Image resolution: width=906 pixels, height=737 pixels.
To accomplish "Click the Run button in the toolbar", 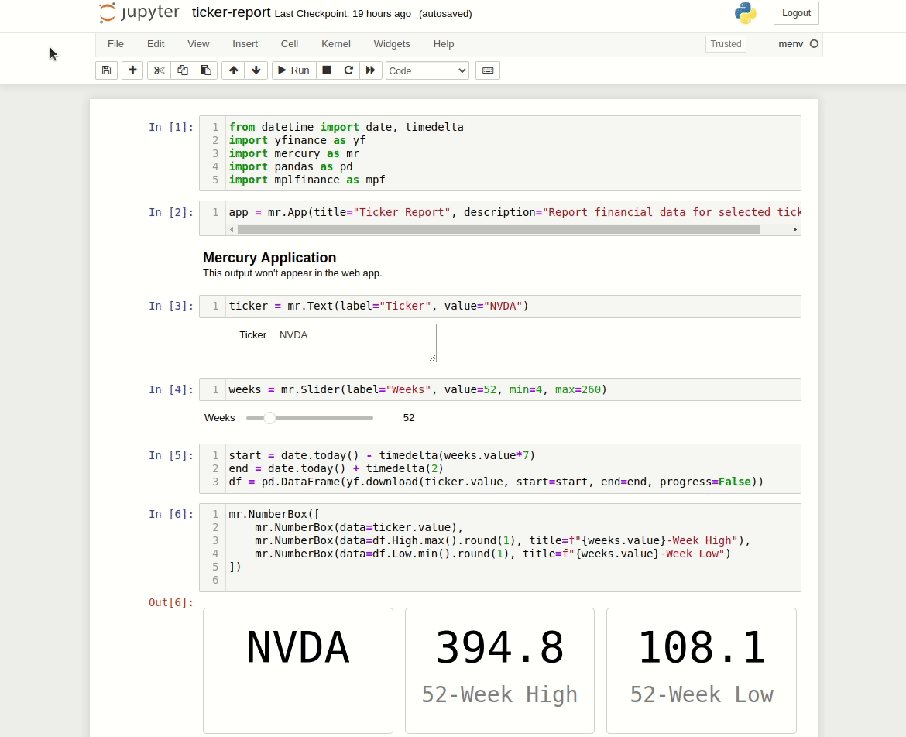I will click(293, 70).
